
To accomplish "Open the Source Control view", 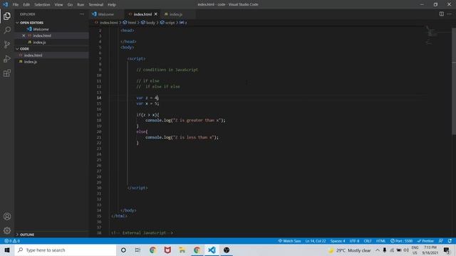I will pyautogui.click(x=7, y=44).
